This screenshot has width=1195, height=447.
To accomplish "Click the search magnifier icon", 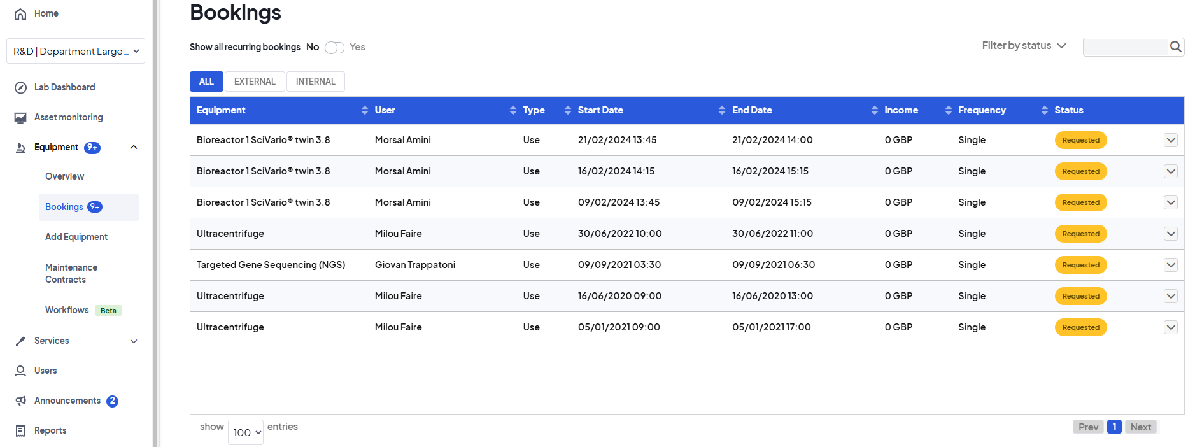I will [1175, 46].
